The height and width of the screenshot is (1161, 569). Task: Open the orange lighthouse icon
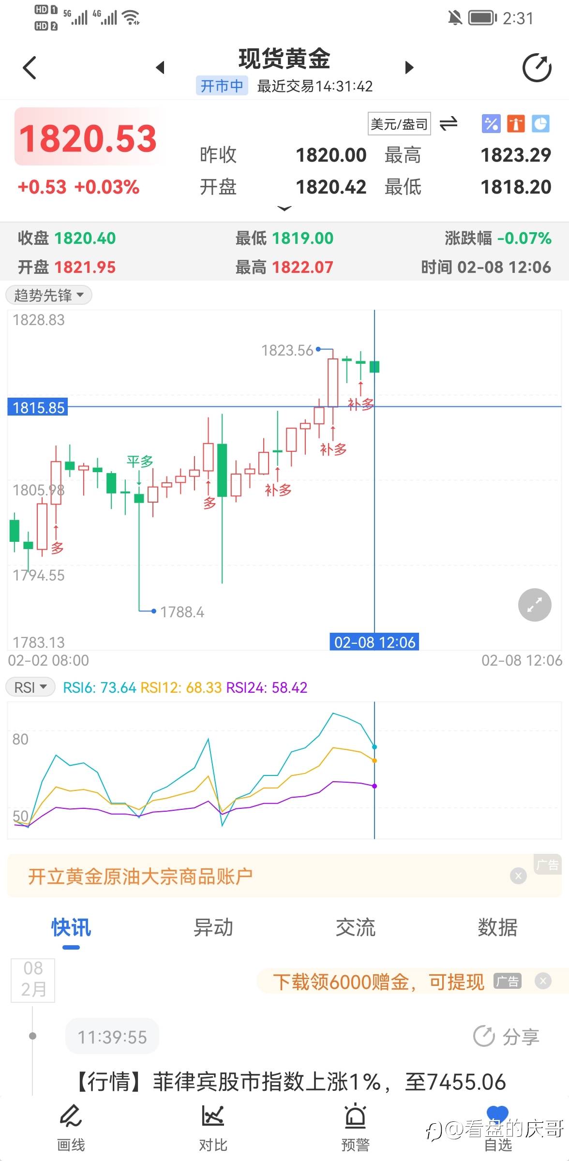pyautogui.click(x=515, y=124)
